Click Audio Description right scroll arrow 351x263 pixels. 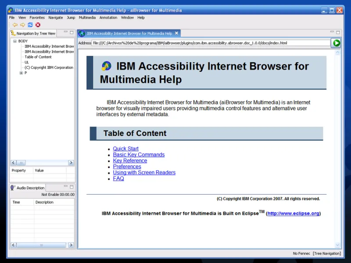click(x=71, y=245)
